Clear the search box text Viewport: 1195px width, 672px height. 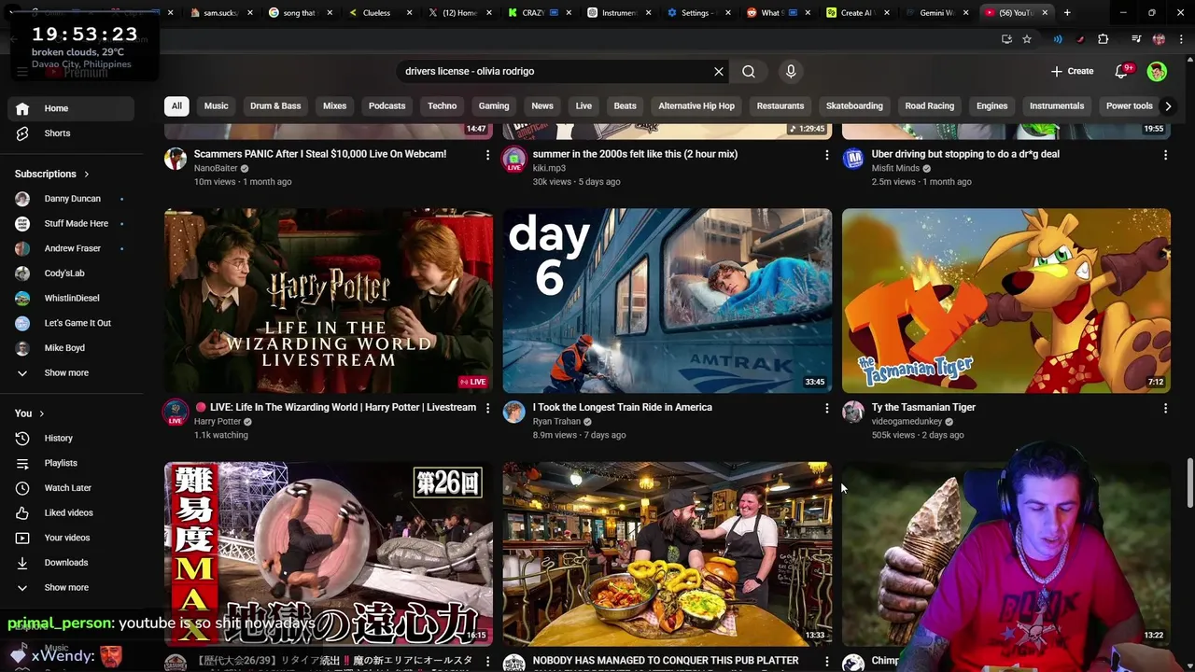pyautogui.click(x=719, y=71)
